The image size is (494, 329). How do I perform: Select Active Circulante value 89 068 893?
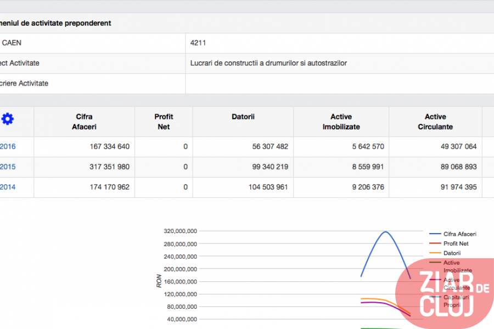point(459,167)
